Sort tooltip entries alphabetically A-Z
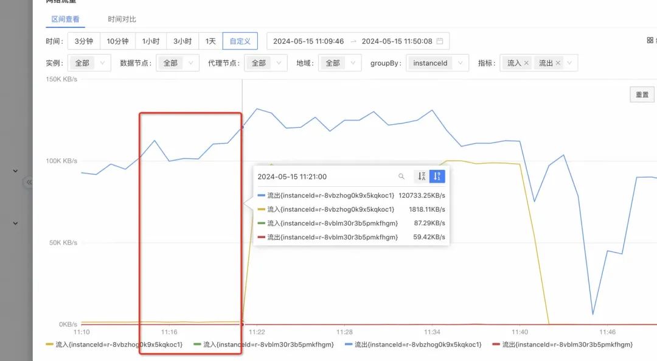This screenshot has height=361, width=657. (422, 177)
